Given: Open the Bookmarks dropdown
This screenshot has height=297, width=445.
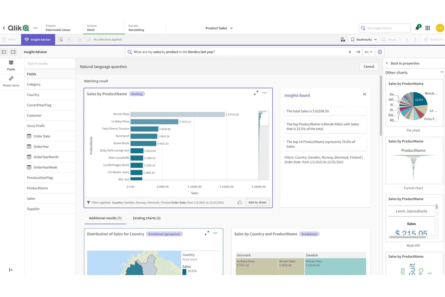Looking at the screenshot, I should (x=364, y=39).
